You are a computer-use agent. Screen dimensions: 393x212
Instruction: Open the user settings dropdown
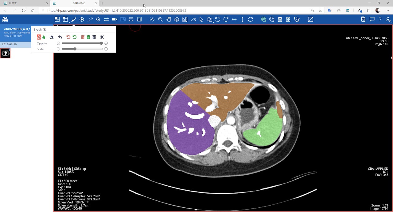click(x=388, y=20)
